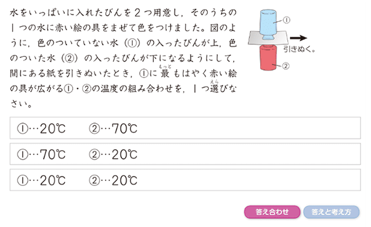Click the blue upside-down bottle in diagram
The image size is (371, 227).
coord(268,24)
